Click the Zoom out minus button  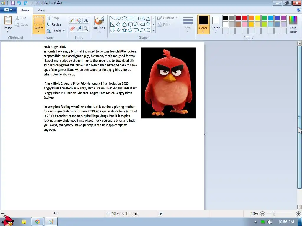[262, 214]
